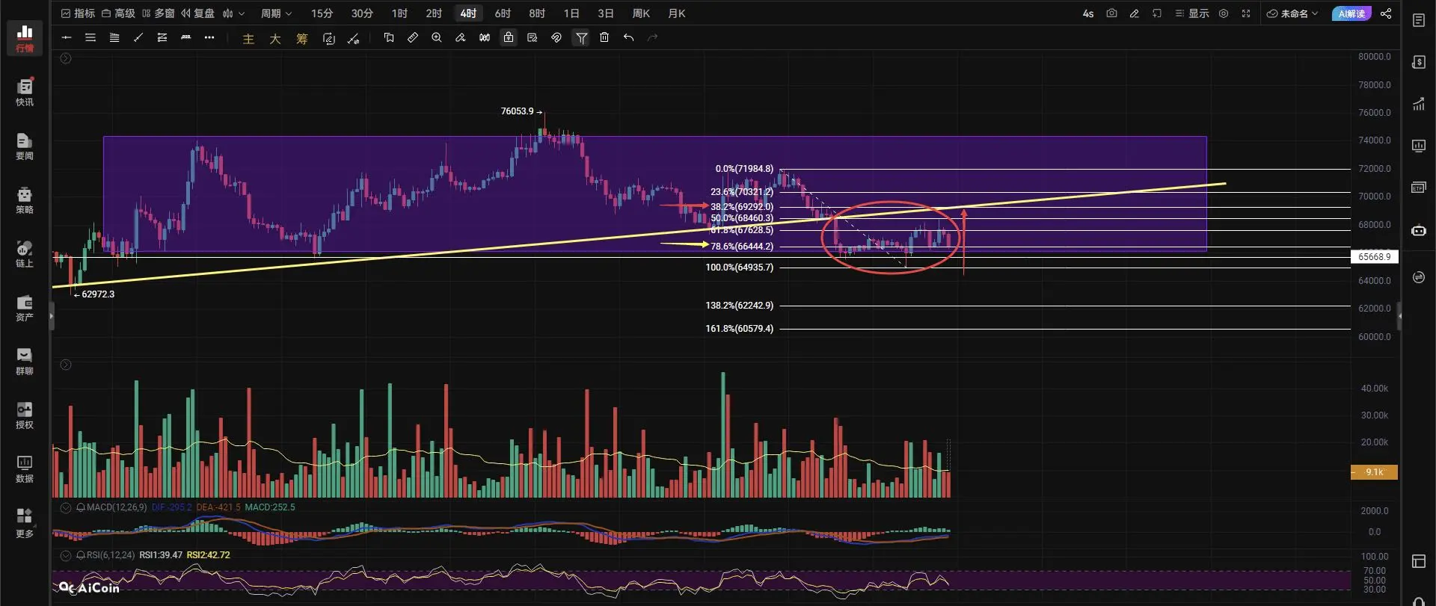Open the 数据 data section
The width and height of the screenshot is (1436, 606).
coord(25,469)
